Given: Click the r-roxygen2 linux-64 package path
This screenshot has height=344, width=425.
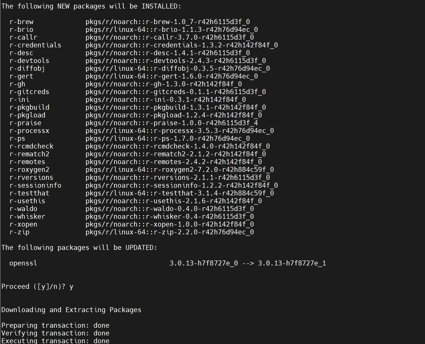Looking at the screenshot, I should pos(179,170).
